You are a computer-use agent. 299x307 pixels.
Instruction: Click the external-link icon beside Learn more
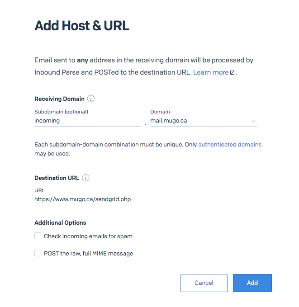(232, 73)
